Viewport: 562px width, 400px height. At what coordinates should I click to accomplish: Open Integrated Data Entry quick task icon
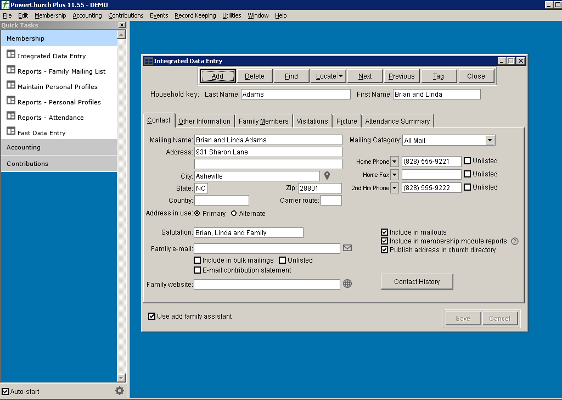tap(11, 54)
